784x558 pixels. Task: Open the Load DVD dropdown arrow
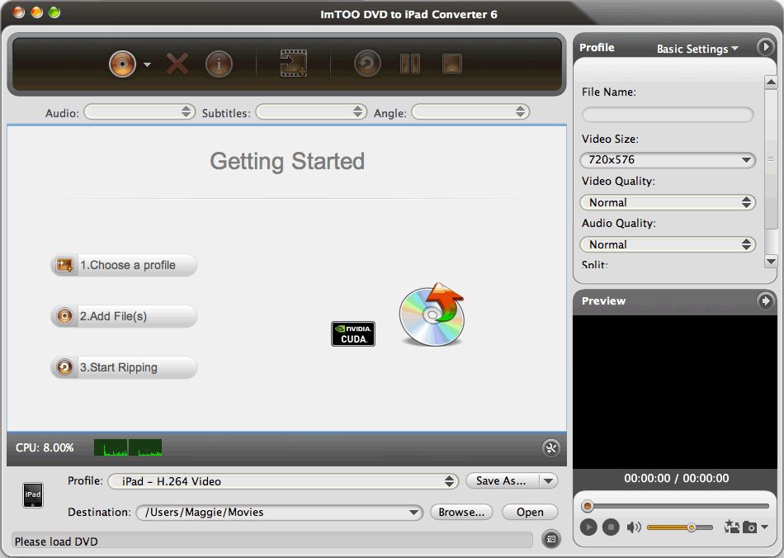148,64
